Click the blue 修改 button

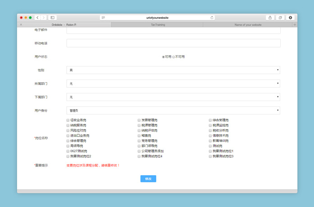pos(148,179)
